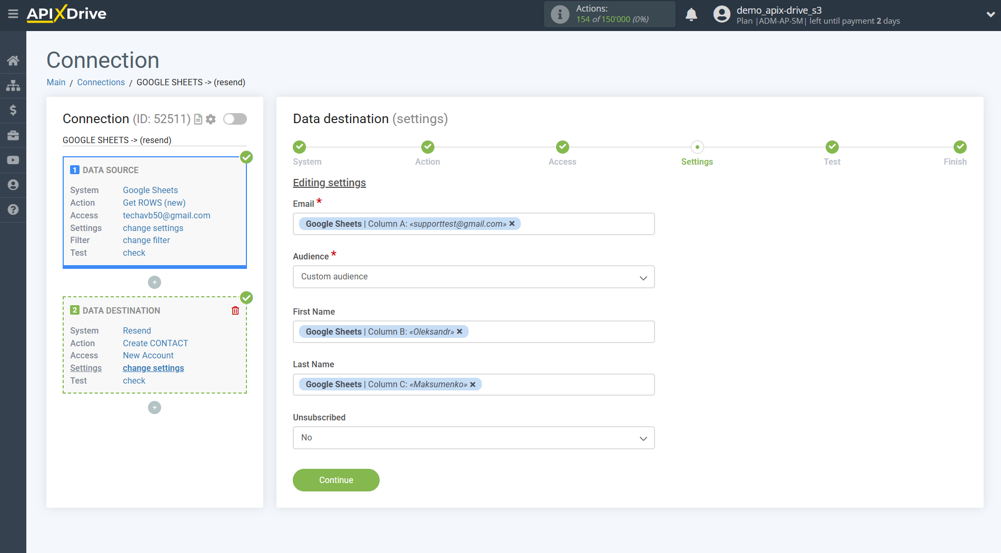Screen dimensions: 1001x553
Task: Click the help question-mark icon
Action: (x=13, y=209)
